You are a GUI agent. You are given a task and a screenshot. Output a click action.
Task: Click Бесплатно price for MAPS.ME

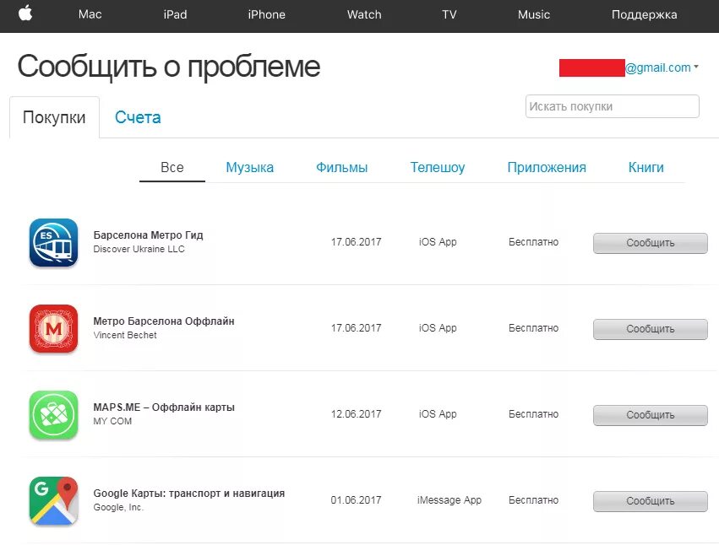click(533, 414)
